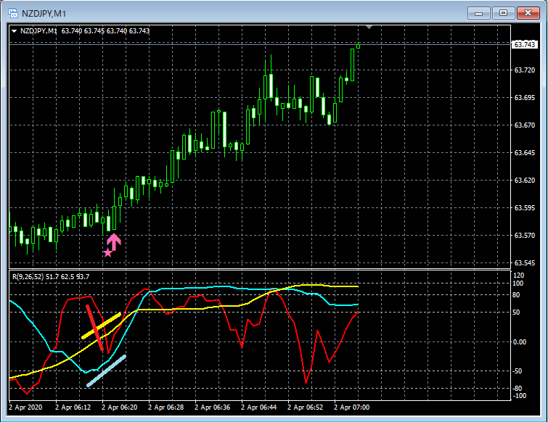Image resolution: width=548 pixels, height=422 pixels.
Task: Click the chart shift marker triangle atop the chart
Action: 369,28
